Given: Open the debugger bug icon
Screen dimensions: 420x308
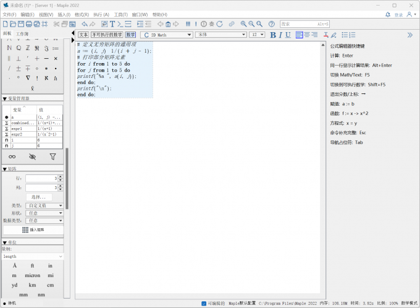Looking at the screenshot, I should point(212,24).
